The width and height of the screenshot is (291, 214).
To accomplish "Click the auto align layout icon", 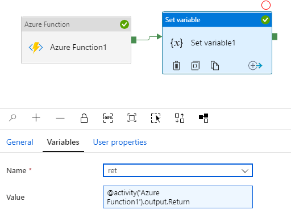I will pyautogui.click(x=180, y=118).
